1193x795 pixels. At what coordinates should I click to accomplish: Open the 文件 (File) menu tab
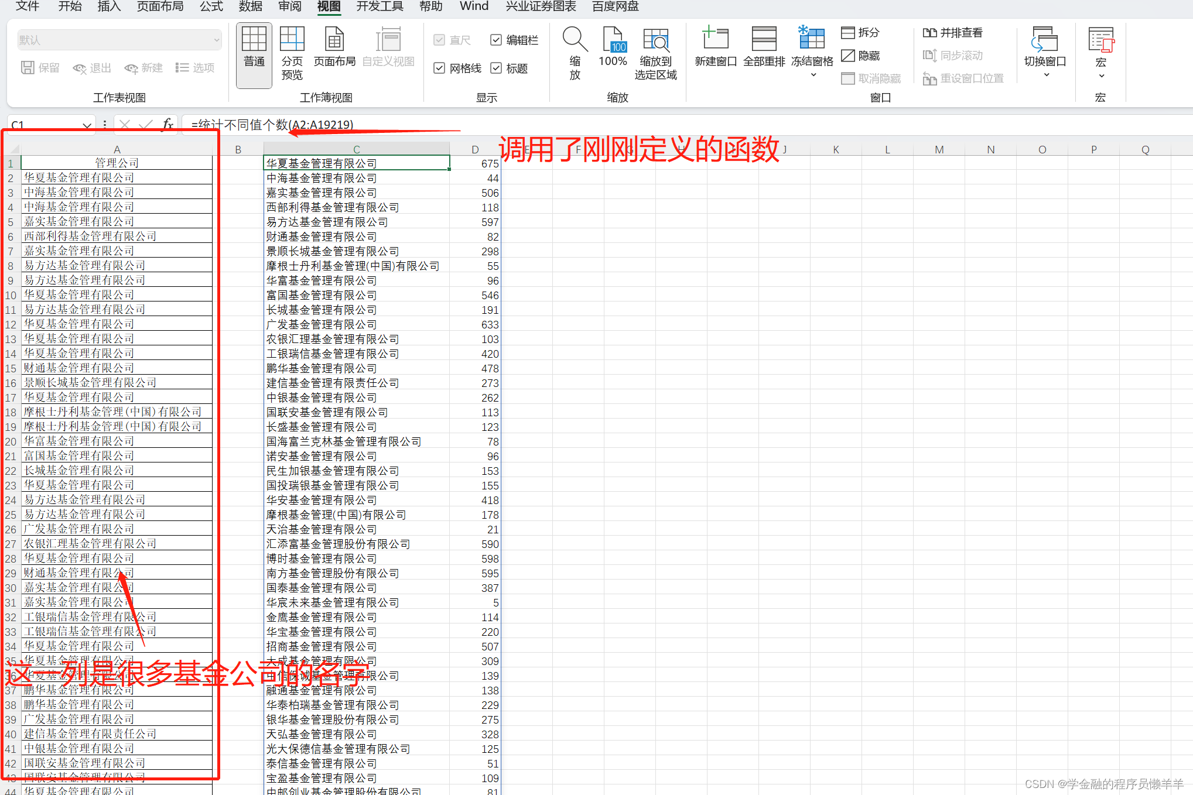coord(28,6)
